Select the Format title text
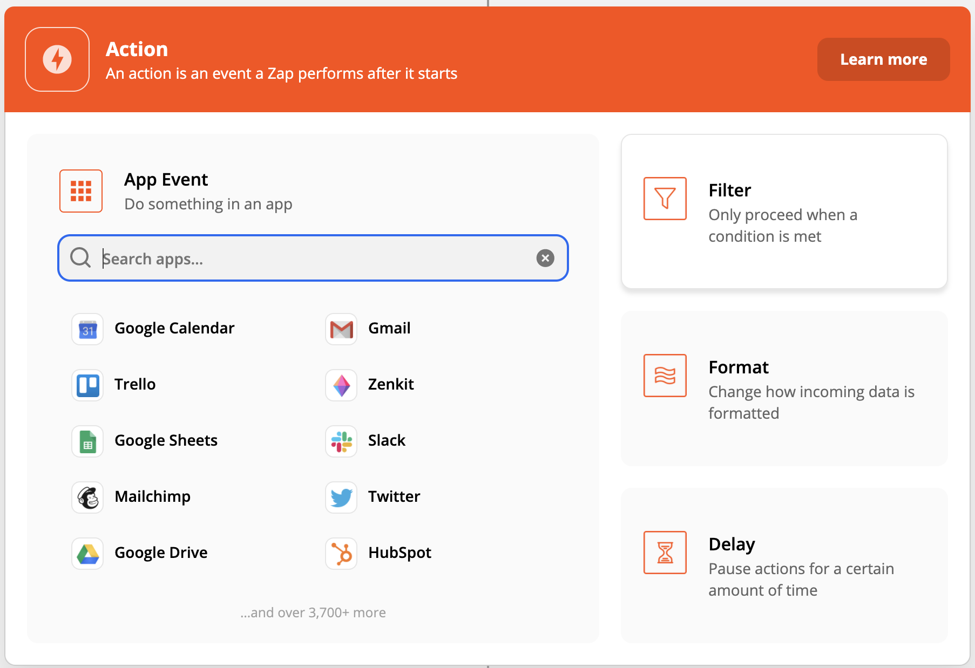Image resolution: width=975 pixels, height=668 pixels. point(739,367)
